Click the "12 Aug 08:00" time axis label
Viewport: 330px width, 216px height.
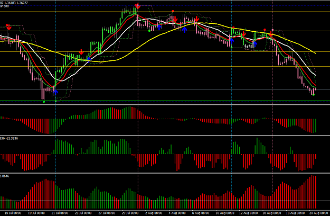[x=248, y=213]
